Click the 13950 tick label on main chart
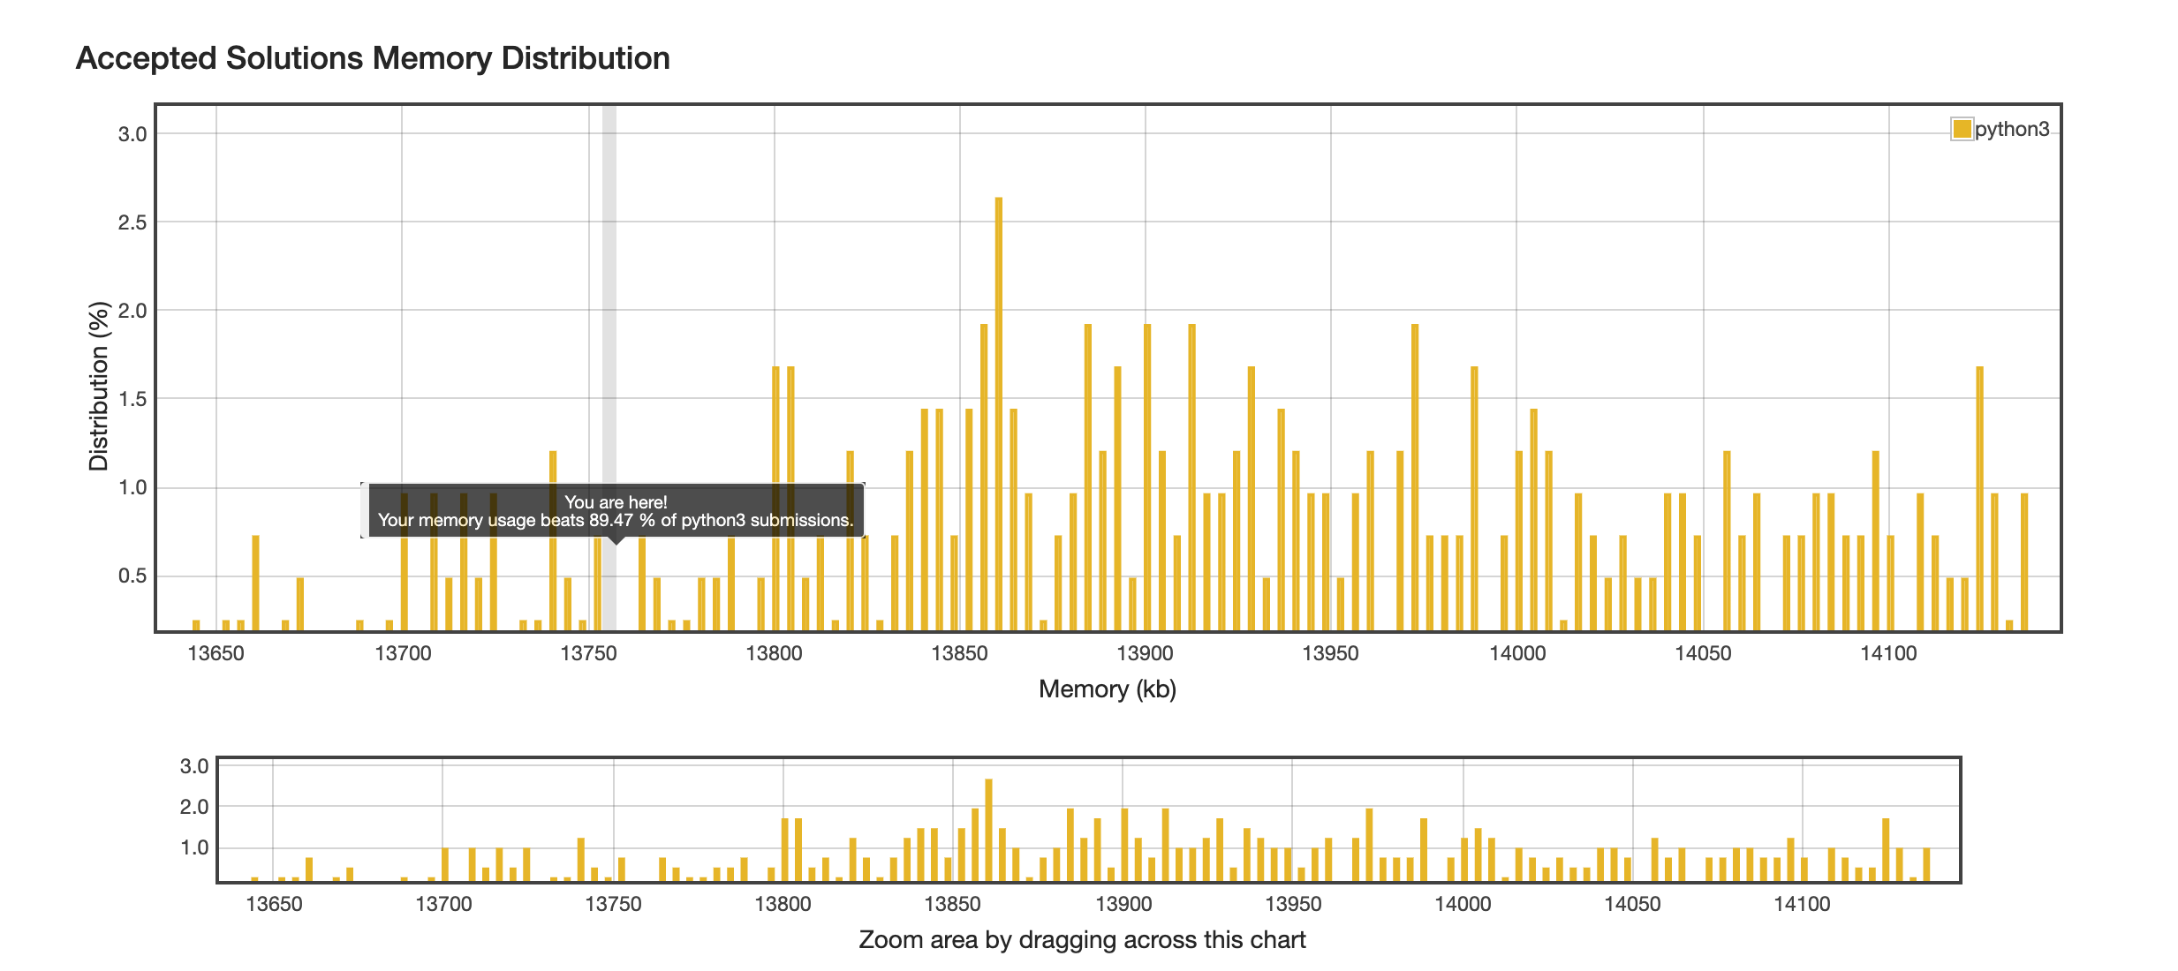The image size is (2178, 971). pos(1330,653)
